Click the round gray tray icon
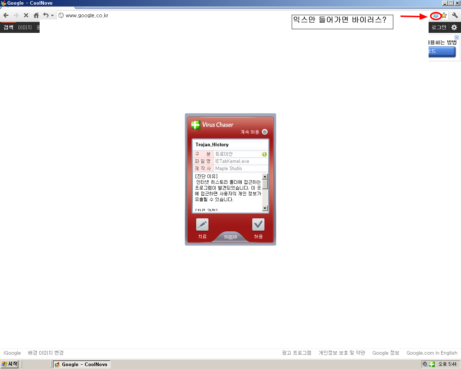Image resolution: width=461 pixels, height=369 pixels. 425,364
